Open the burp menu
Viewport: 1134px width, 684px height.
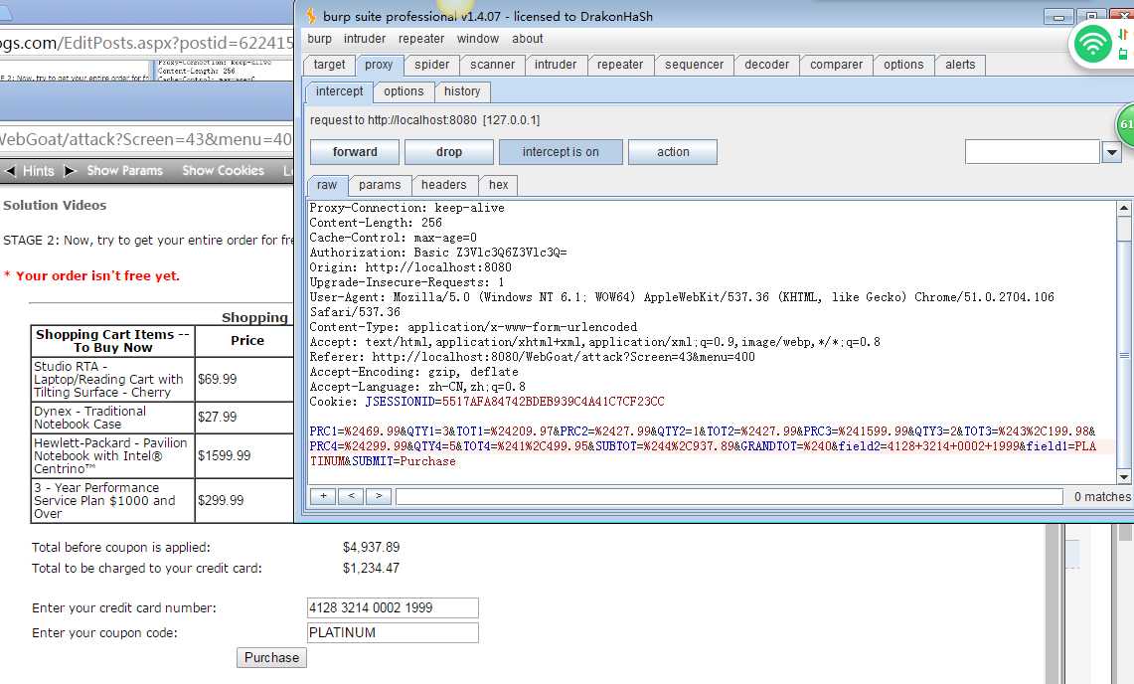(319, 39)
